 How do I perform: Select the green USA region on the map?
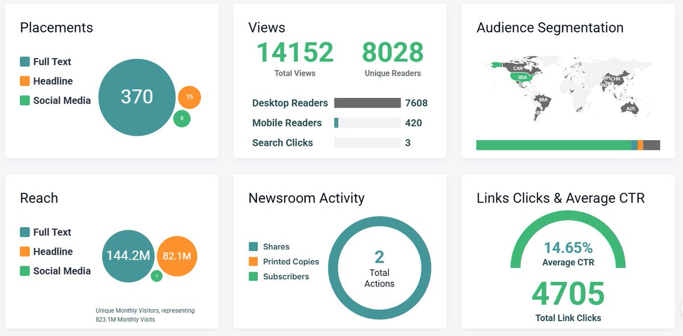[522, 78]
